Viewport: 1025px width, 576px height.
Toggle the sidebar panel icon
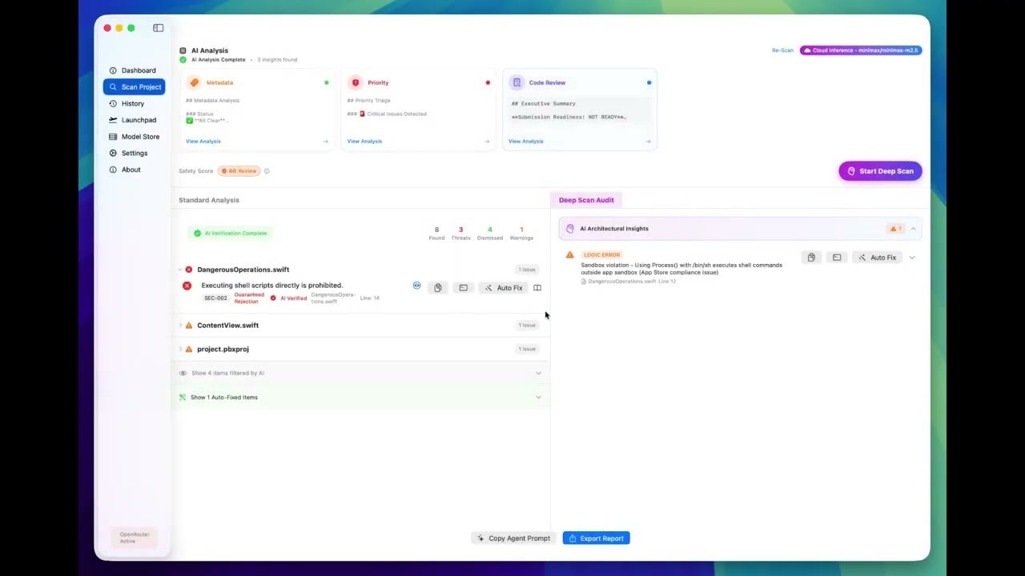[x=159, y=28]
